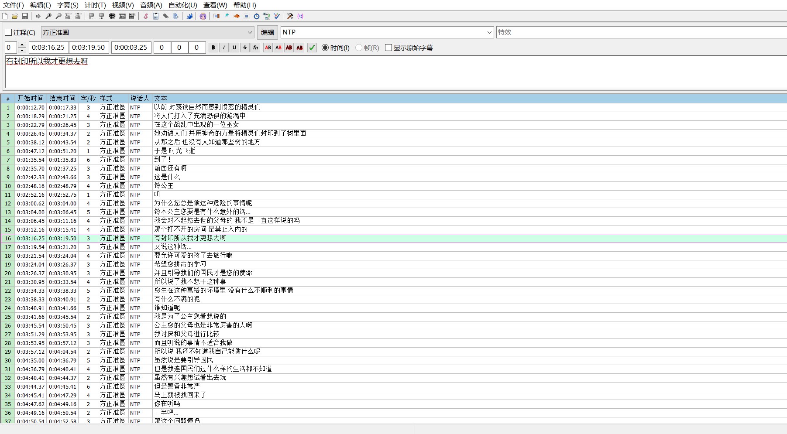Toggle bold formatting button
The image size is (787, 434).
point(213,48)
